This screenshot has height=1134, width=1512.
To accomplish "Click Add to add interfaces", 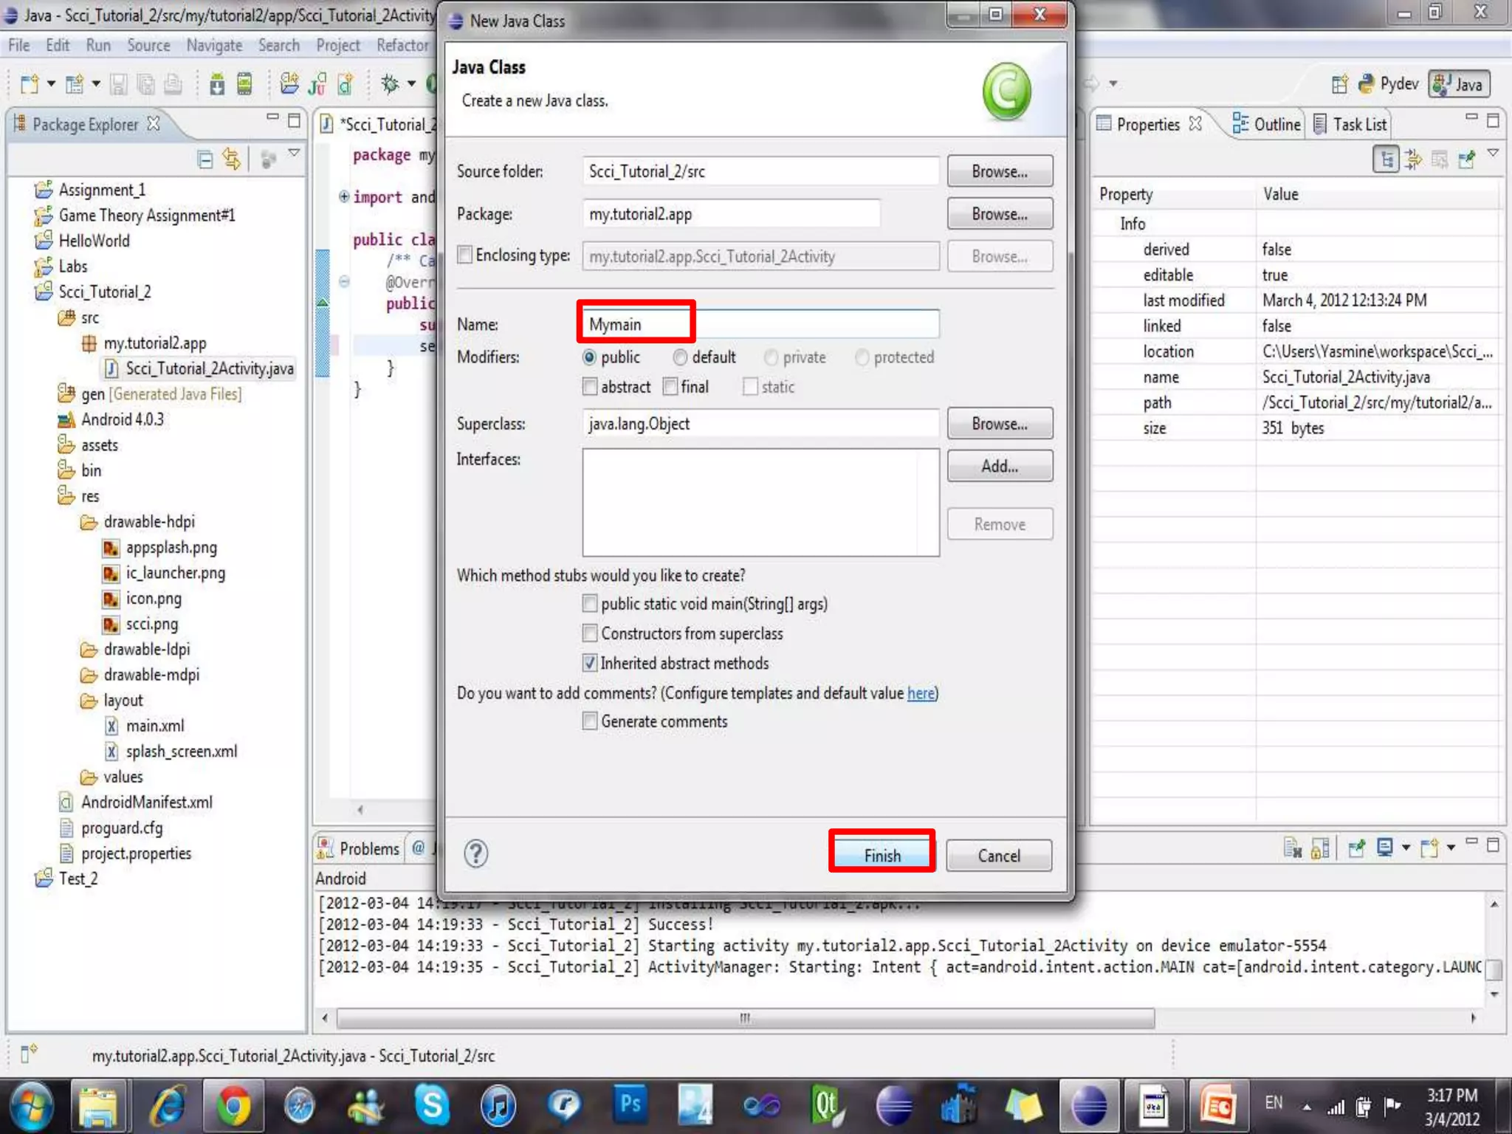I will [x=1000, y=466].
